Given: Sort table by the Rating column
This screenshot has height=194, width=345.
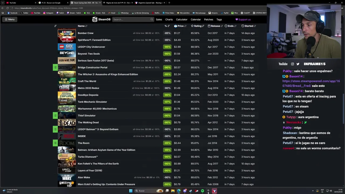Looking at the screenshot, I should pyautogui.click(x=198, y=26).
